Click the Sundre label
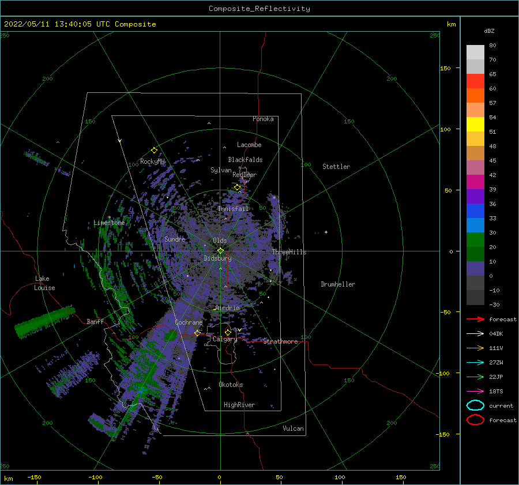 [175, 239]
